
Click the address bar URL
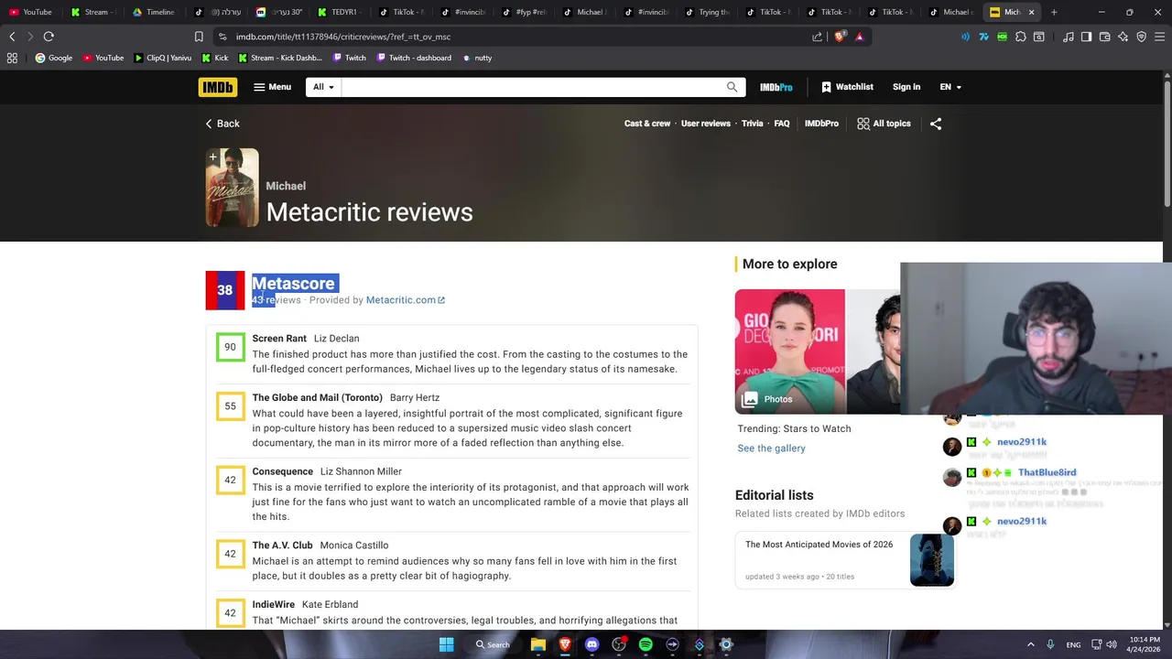(343, 37)
